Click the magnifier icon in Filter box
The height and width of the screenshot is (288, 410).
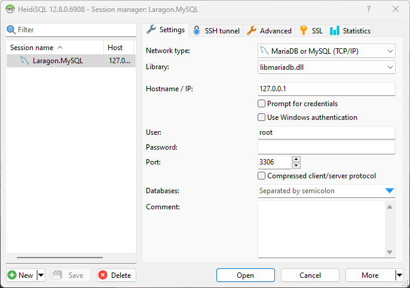tap(11, 30)
